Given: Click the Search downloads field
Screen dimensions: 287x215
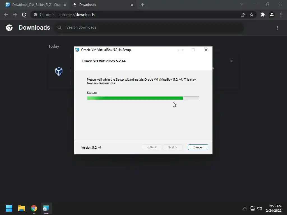Looking at the screenshot, I should [149, 27].
